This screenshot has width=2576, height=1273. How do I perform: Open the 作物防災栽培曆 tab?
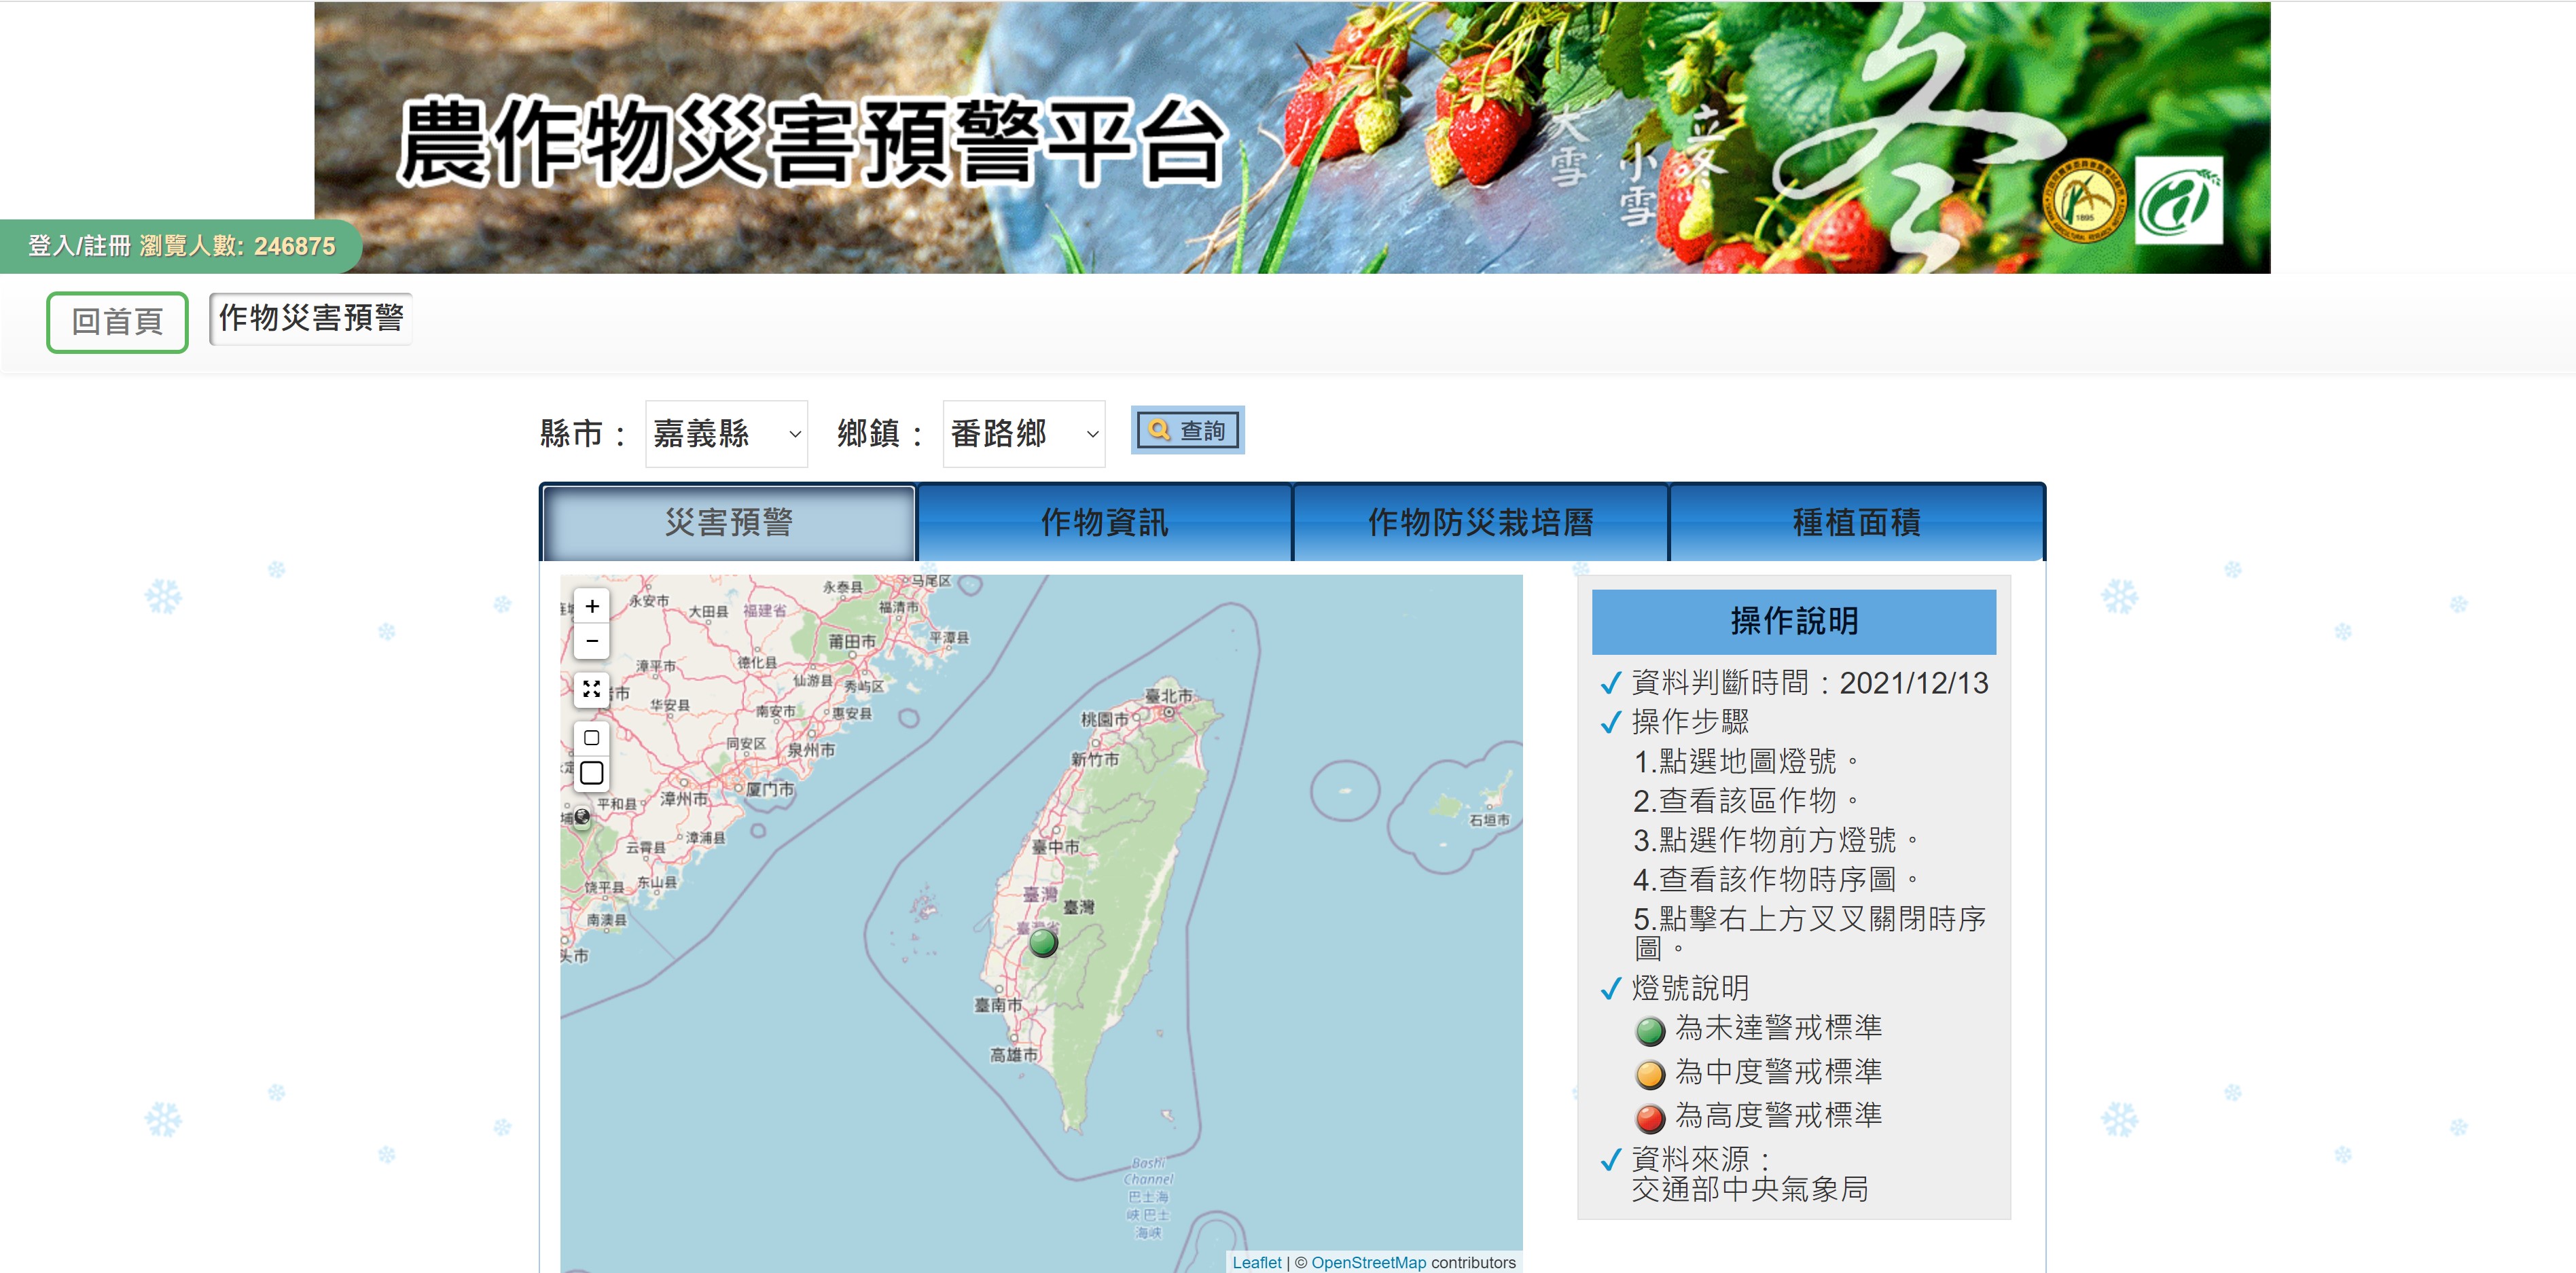pyautogui.click(x=1480, y=523)
